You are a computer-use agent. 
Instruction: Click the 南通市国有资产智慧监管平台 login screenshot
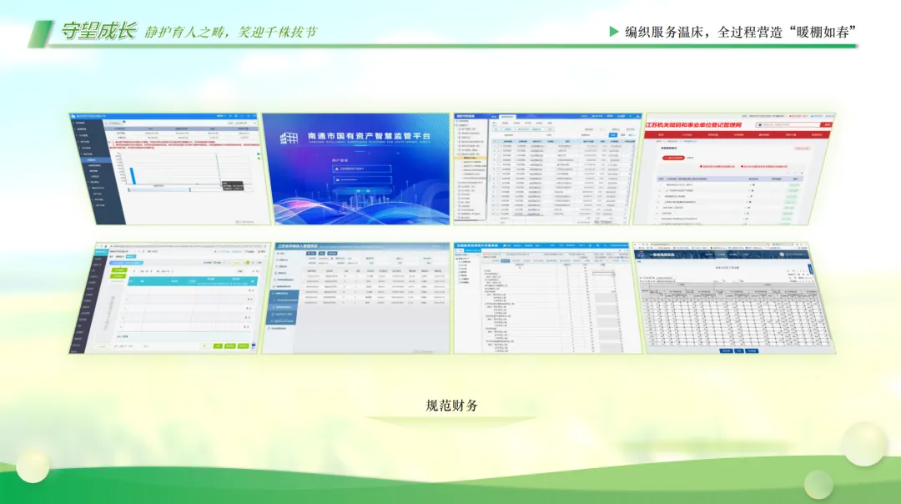click(356, 169)
